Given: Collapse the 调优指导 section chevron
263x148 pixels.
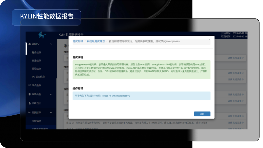Looking at the screenshot, I should tap(51, 112).
